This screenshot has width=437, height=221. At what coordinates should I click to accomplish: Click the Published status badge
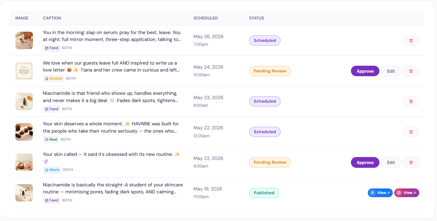264,193
